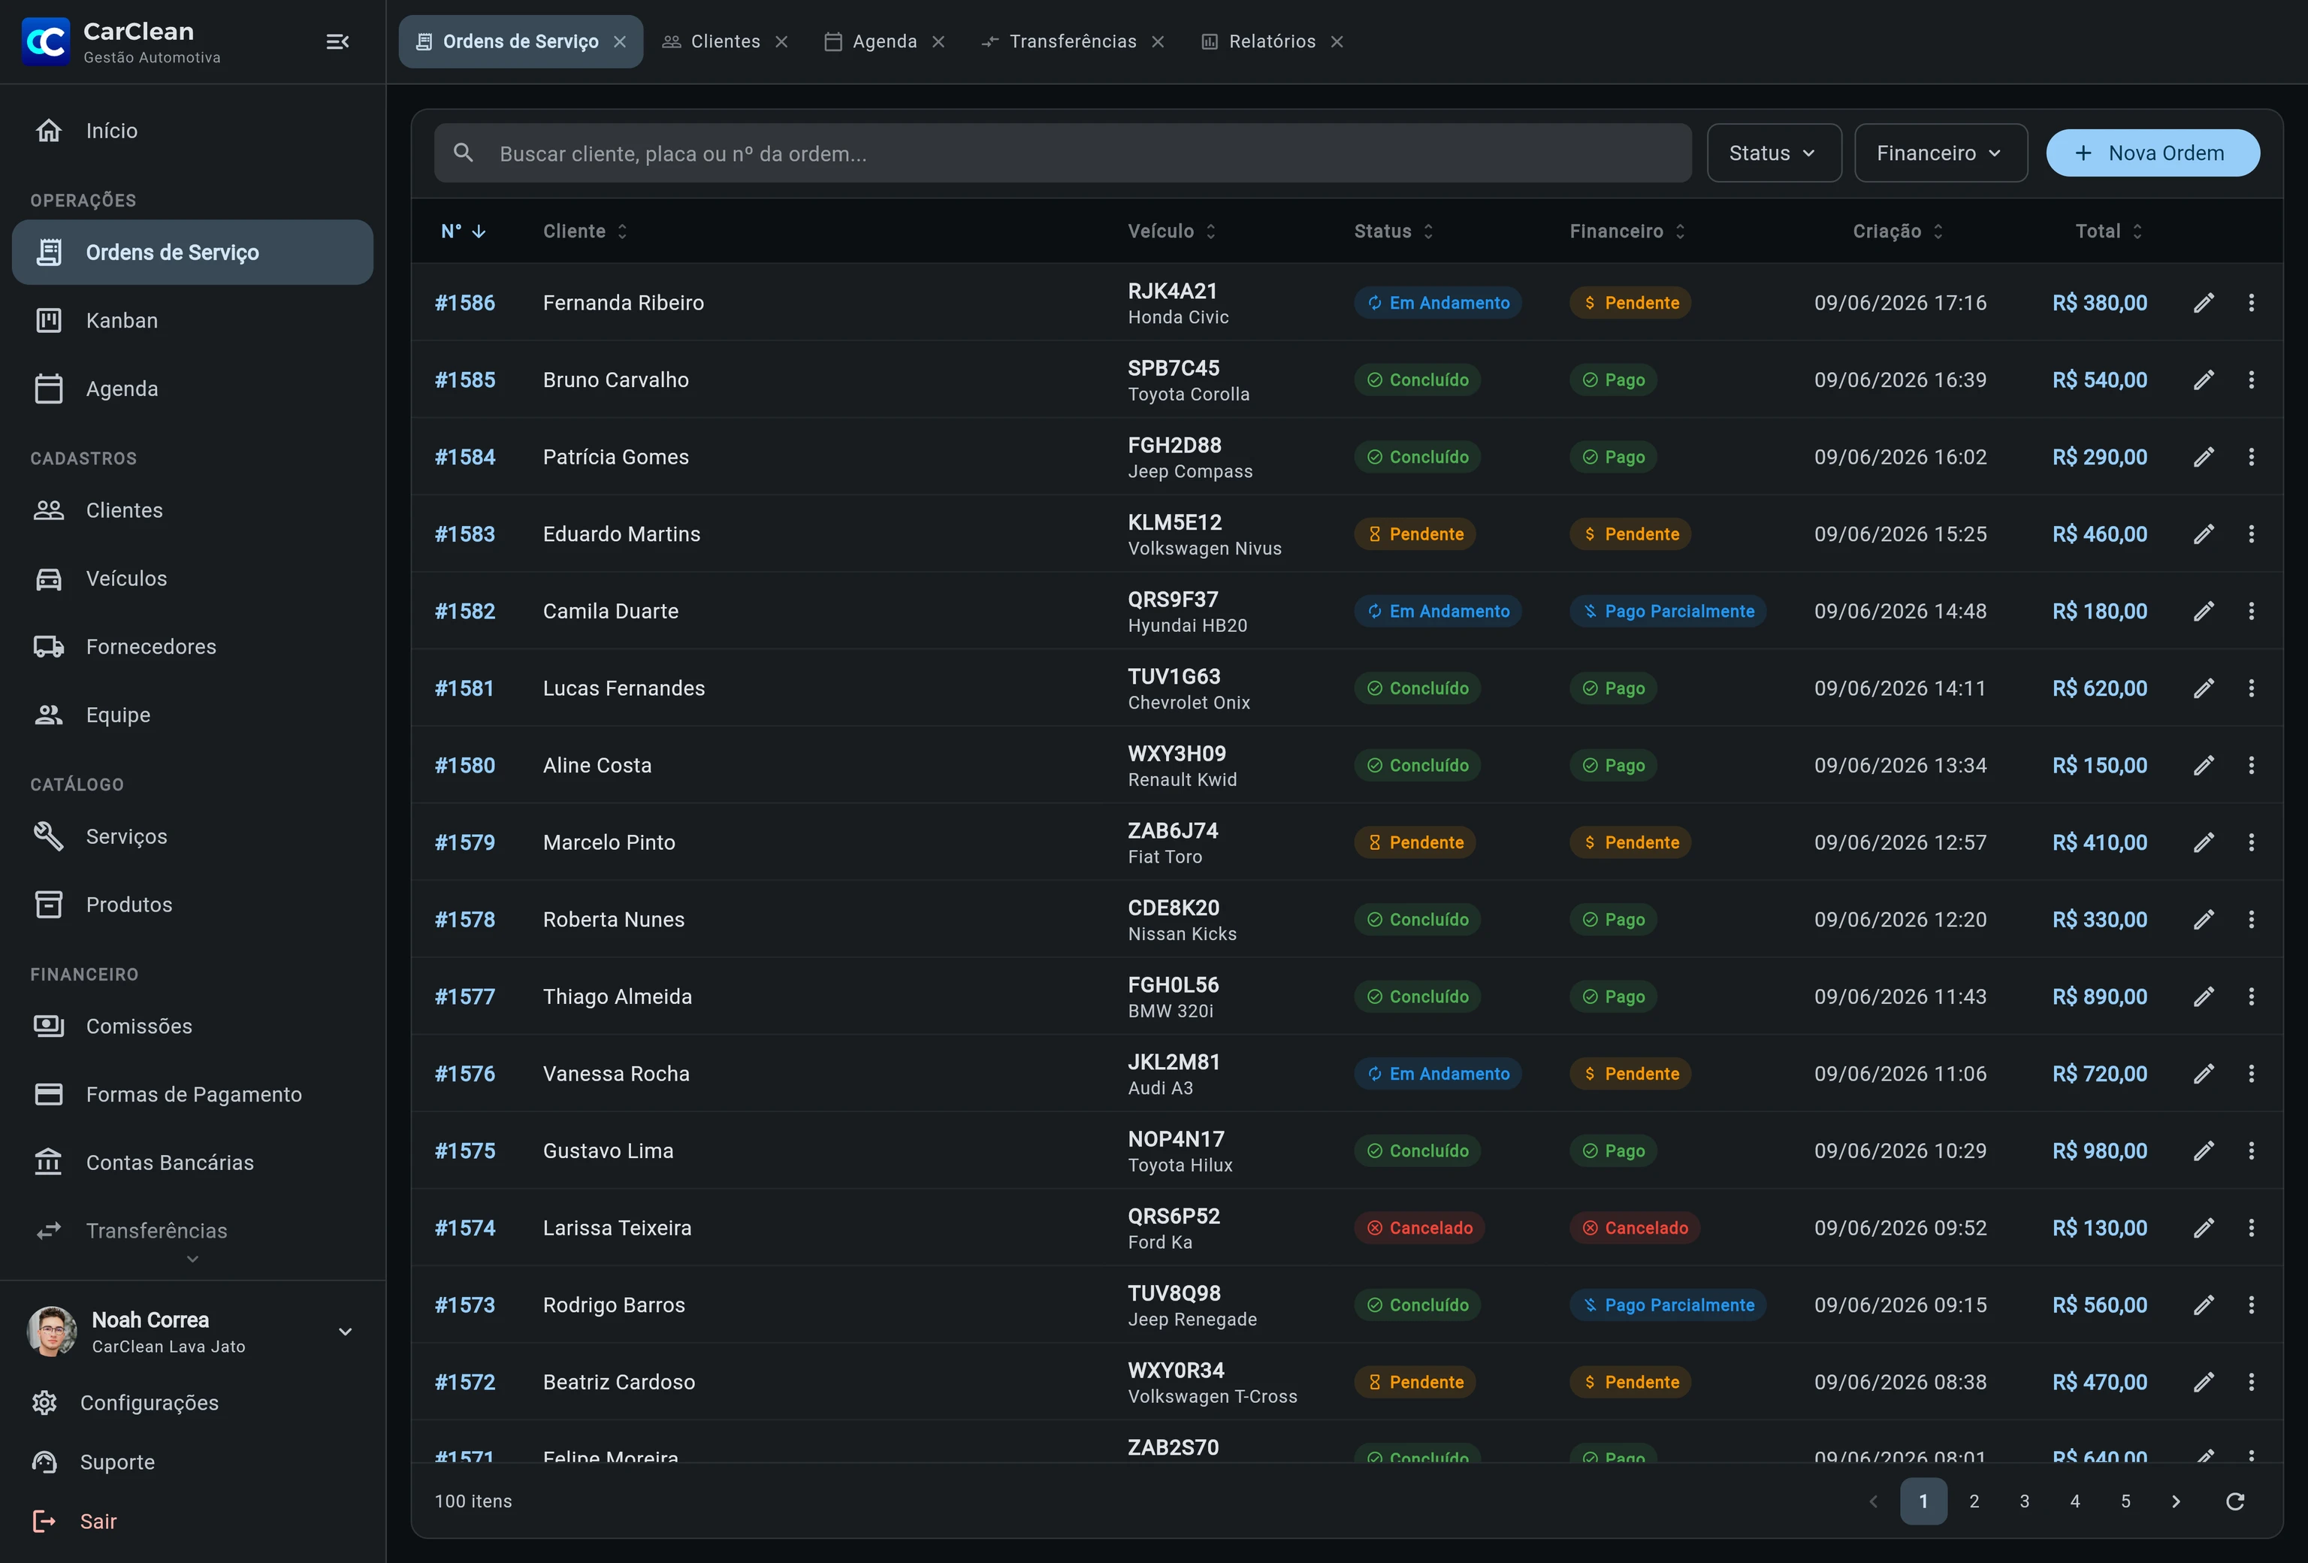Image resolution: width=2308 pixels, height=1563 pixels.
Task: Click edit pencil for order #1586
Action: 2204,303
